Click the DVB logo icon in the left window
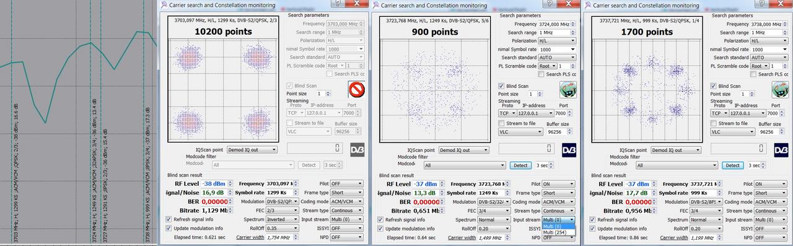The width and height of the screenshot is (793, 246). point(357,150)
